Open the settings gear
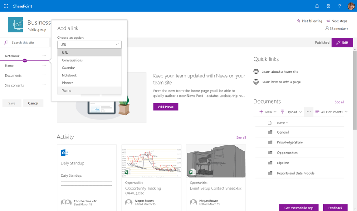Image resolution: width=357 pixels, height=211 pixels. pos(329,6)
